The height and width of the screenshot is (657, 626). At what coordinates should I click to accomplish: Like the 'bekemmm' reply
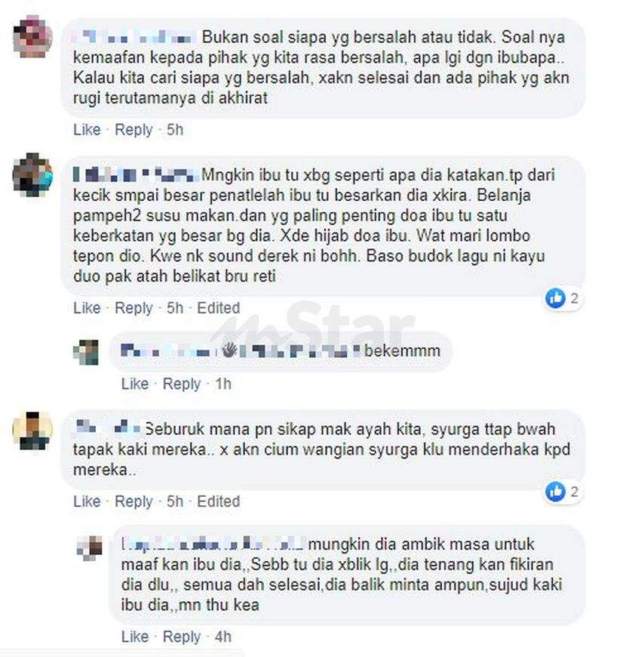click(x=135, y=384)
